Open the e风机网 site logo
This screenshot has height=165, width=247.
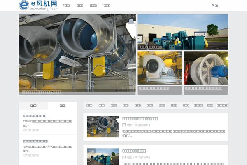pyautogui.click(x=39, y=5)
